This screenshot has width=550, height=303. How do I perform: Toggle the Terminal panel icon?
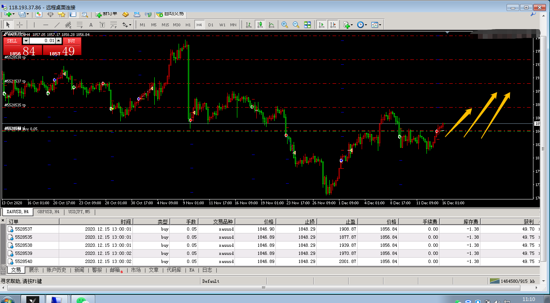click(73, 14)
